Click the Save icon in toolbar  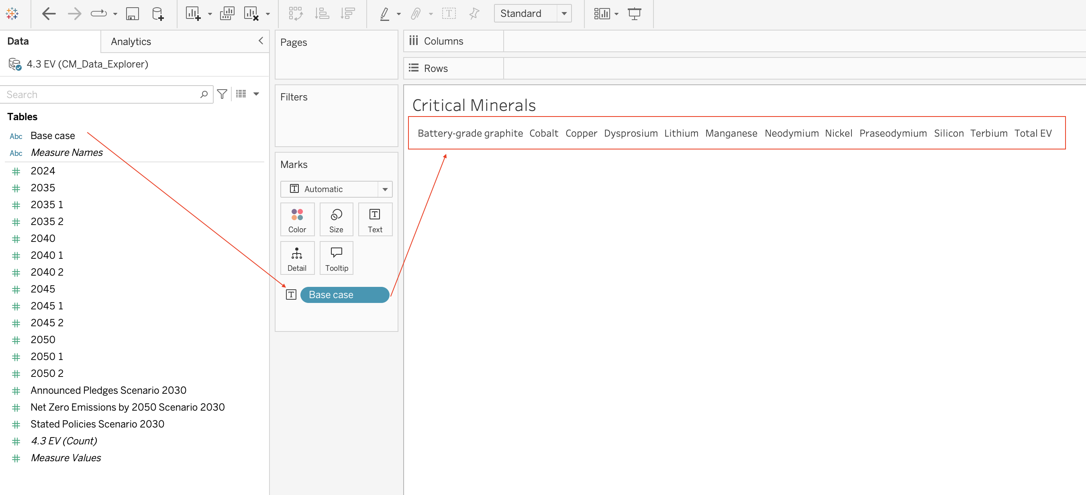(x=133, y=14)
